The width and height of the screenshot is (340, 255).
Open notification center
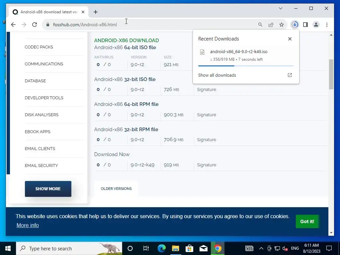(x=329, y=248)
